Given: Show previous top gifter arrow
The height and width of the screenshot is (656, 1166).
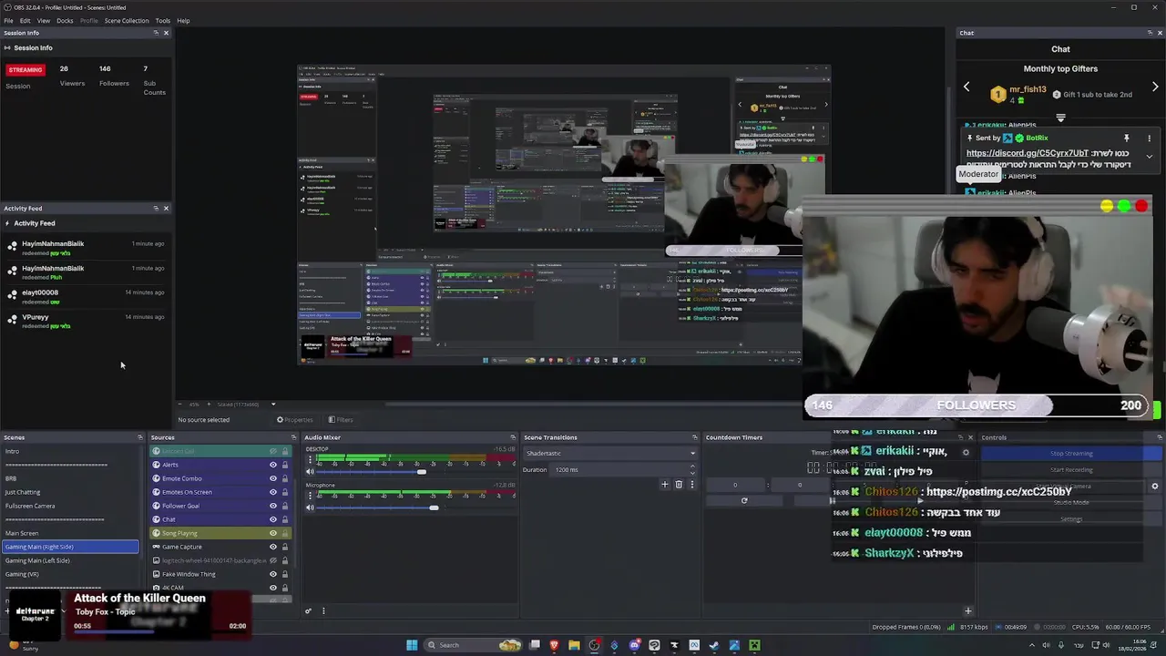Looking at the screenshot, I should coord(967,87).
